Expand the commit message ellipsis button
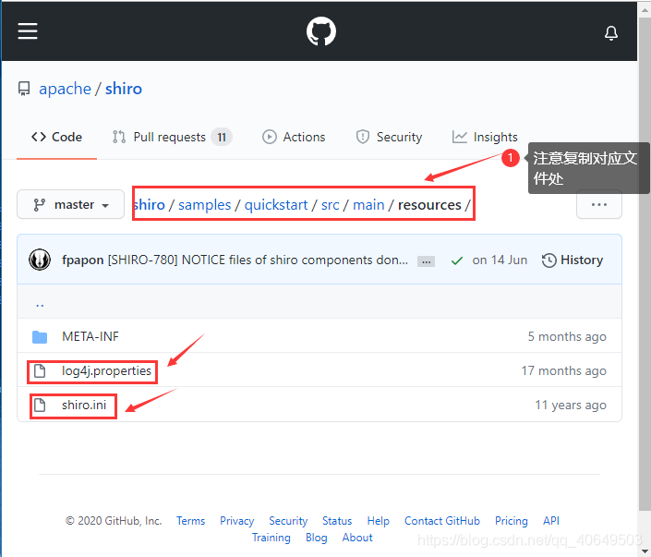This screenshot has height=557, width=651. (426, 261)
